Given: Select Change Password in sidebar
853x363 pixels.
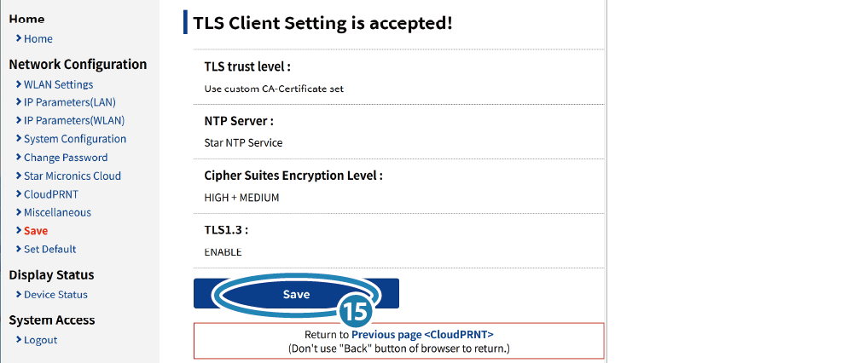Looking at the screenshot, I should pyautogui.click(x=66, y=157).
